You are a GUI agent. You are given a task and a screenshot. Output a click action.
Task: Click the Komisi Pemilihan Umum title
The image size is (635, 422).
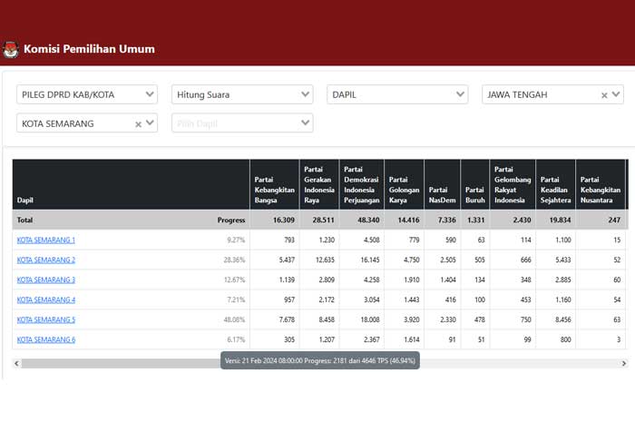[x=89, y=49]
